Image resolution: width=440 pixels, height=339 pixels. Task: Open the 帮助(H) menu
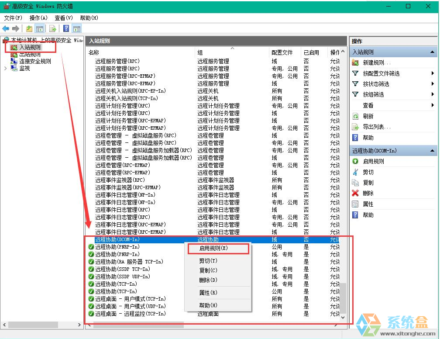[89, 18]
